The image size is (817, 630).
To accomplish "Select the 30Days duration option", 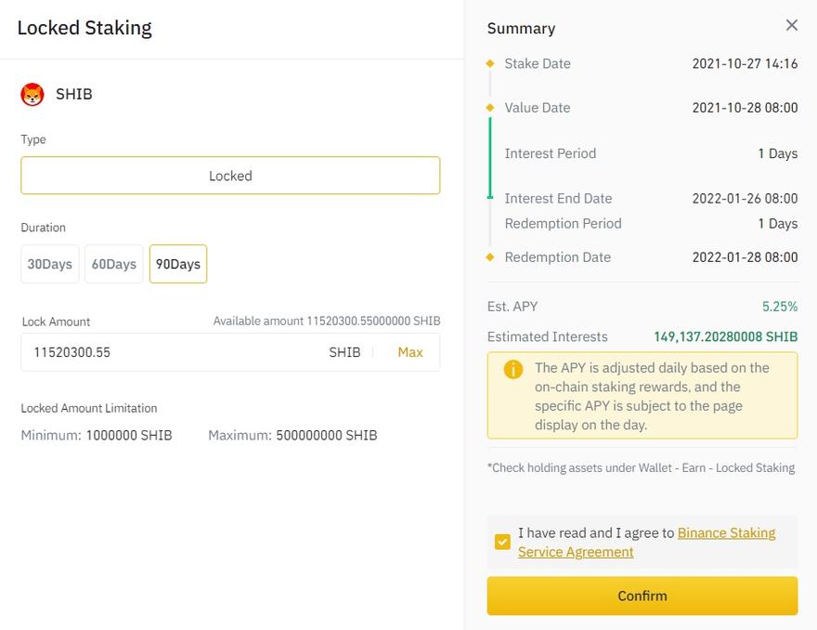I will [49, 264].
